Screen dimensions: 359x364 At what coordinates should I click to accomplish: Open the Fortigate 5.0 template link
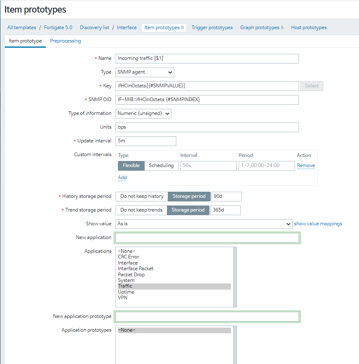58,28
